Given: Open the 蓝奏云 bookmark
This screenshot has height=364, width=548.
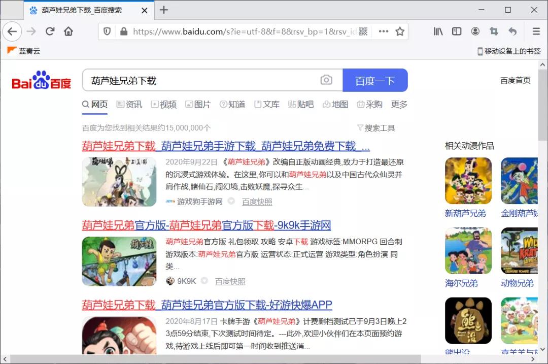Looking at the screenshot, I should [23, 51].
